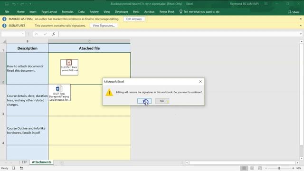
Task: Click the Save icon in quick access toolbar
Action: 7,4
